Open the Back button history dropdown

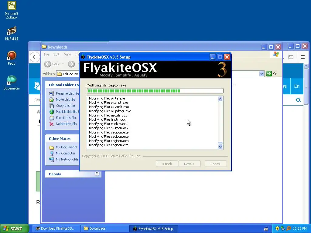[x=63, y=64]
